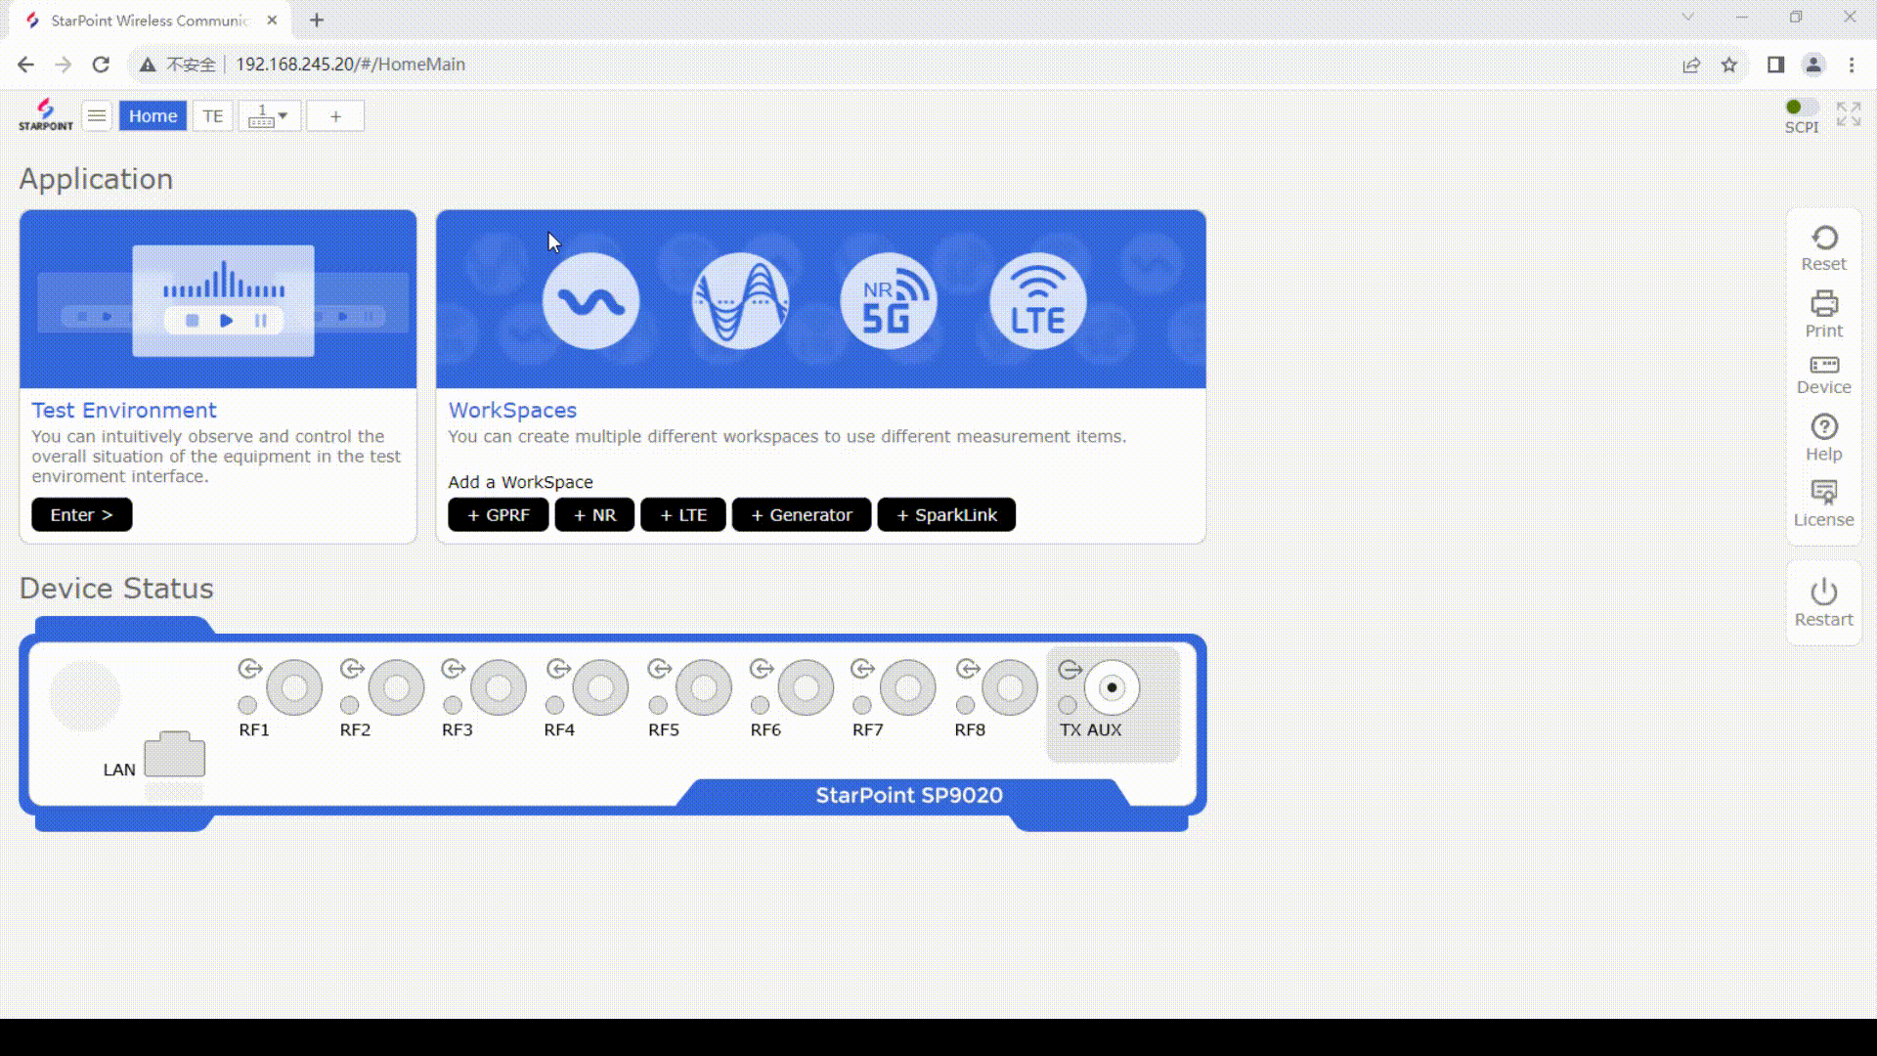Click the GPRF wave icon
This screenshot has height=1056, width=1877.
[x=591, y=301]
